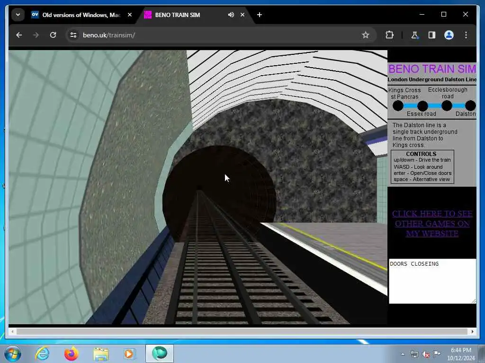
Task: Go back to previous page
Action: tap(19, 35)
